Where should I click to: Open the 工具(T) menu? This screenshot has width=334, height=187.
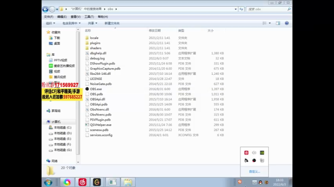pos(89,17)
